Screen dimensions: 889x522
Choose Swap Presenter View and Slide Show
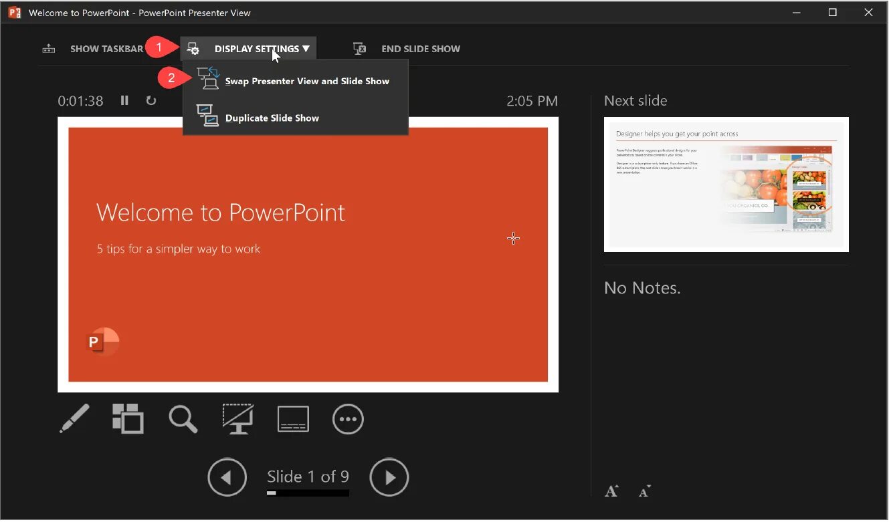click(x=295, y=81)
